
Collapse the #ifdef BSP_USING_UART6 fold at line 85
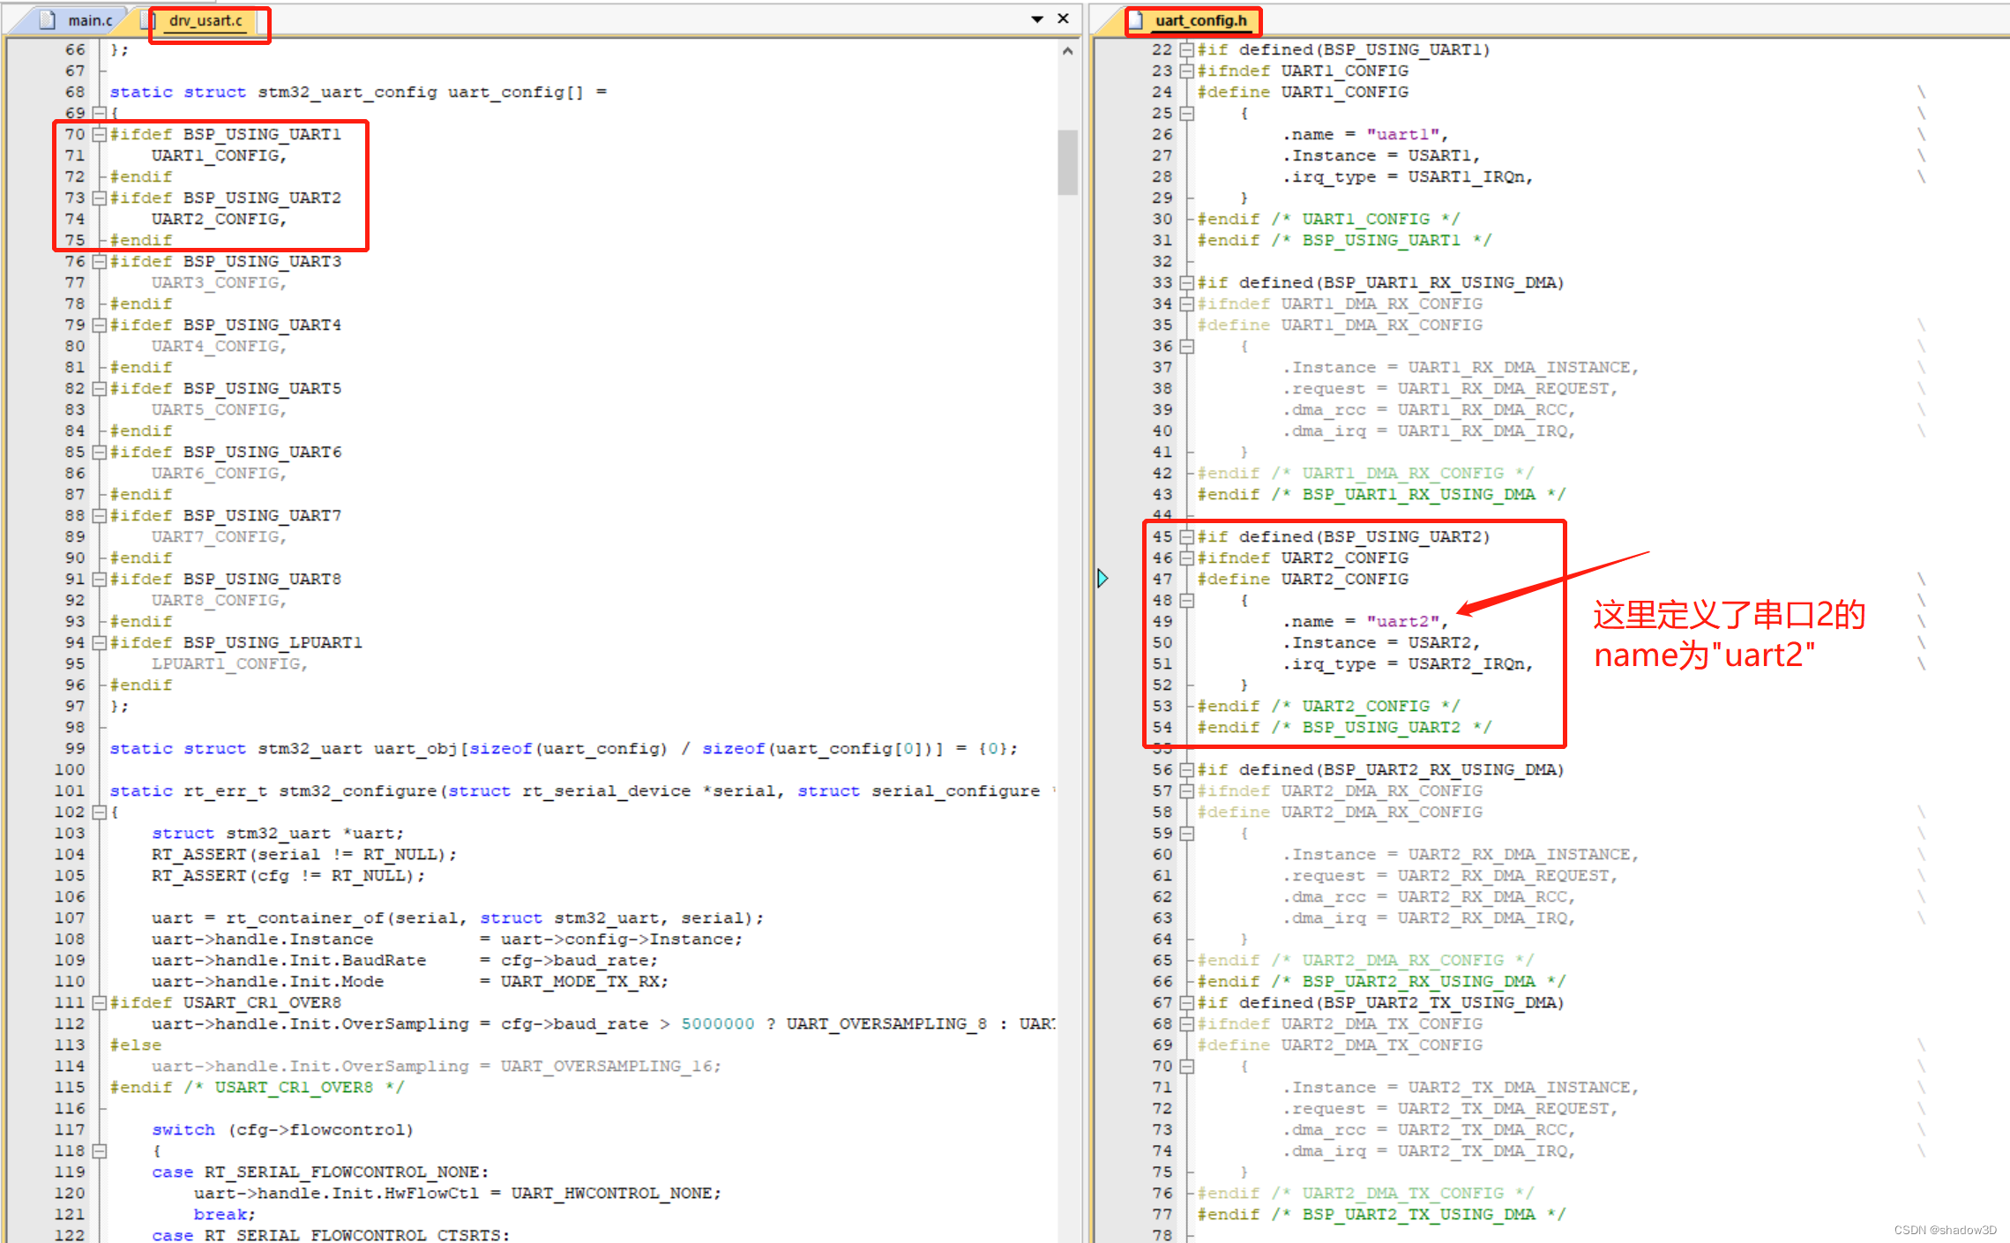[x=100, y=452]
